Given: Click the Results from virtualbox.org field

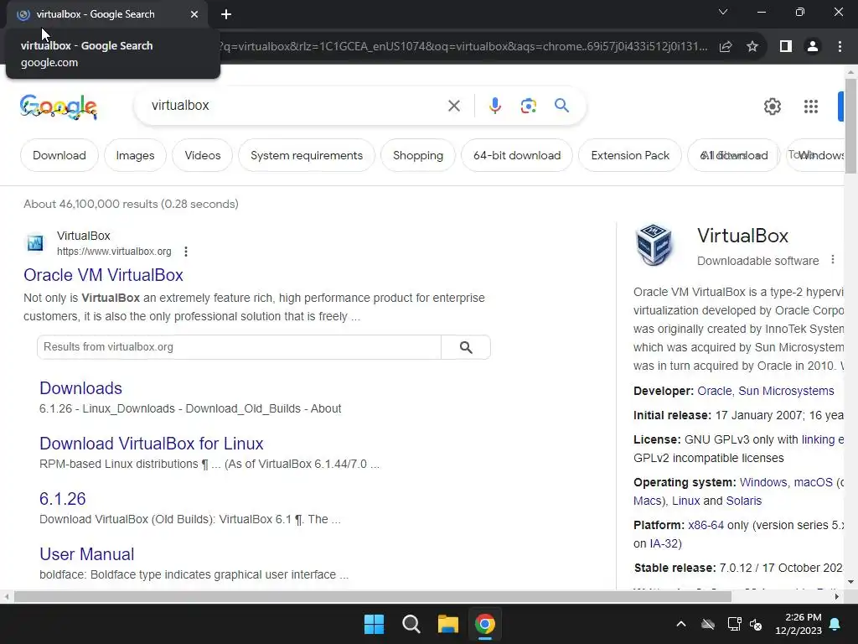Looking at the screenshot, I should tap(239, 347).
